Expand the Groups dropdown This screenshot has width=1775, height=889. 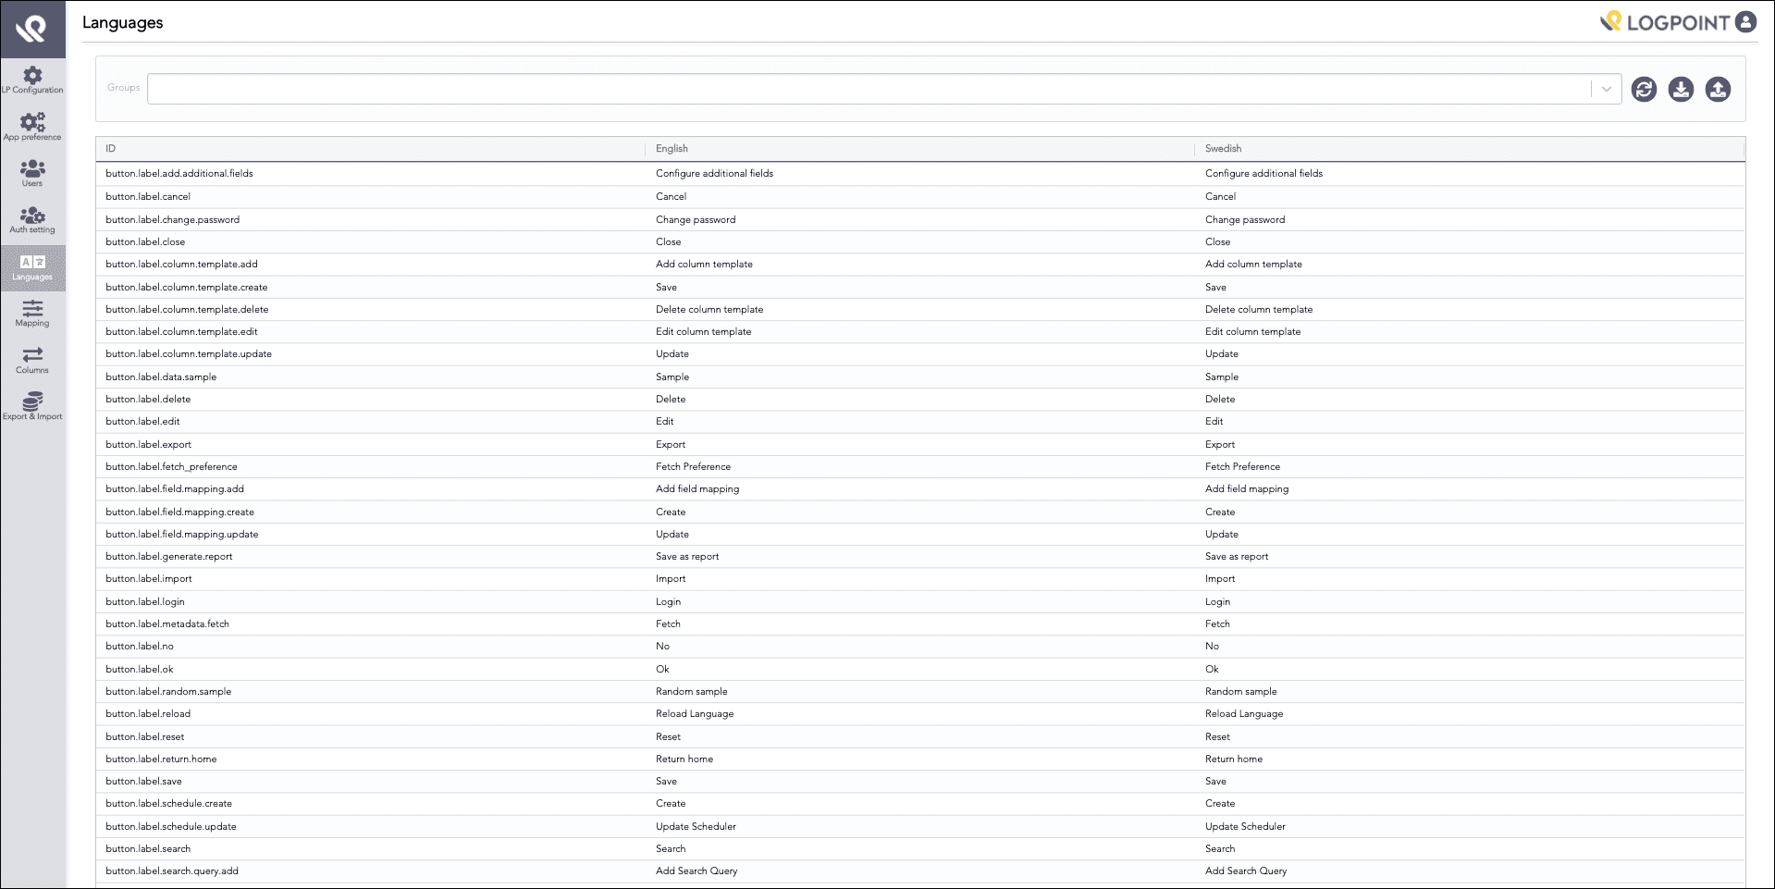1605,89
